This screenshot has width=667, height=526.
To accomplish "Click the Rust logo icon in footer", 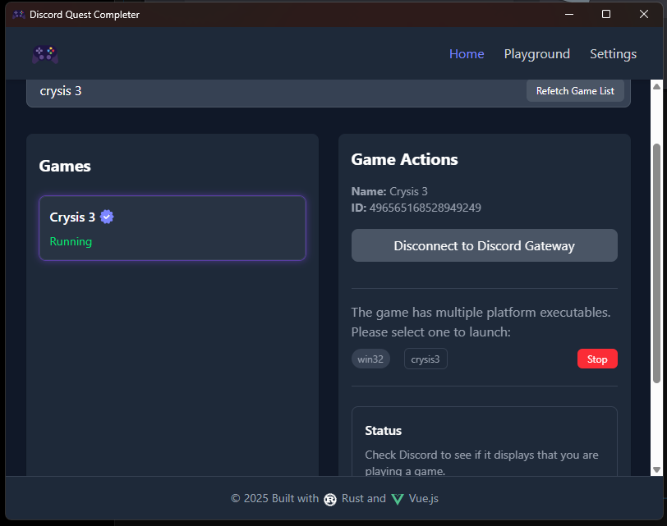I will click(x=330, y=500).
